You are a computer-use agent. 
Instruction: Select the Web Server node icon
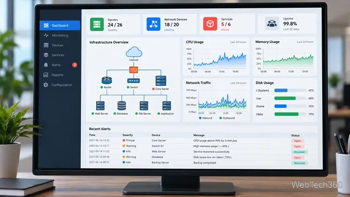[100, 106]
